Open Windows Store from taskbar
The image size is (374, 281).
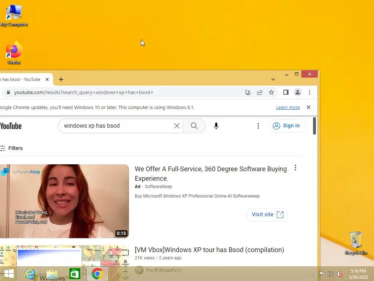click(75, 274)
